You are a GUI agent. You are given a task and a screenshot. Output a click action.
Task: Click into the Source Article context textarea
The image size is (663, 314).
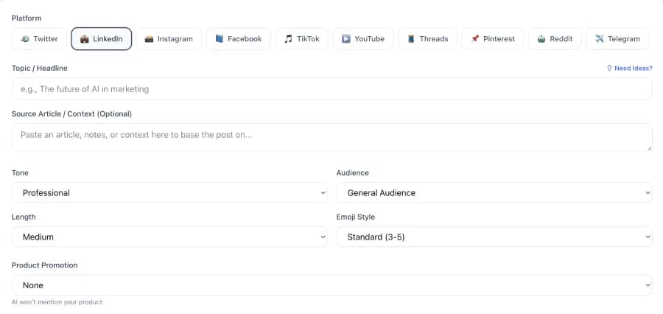pos(331,137)
